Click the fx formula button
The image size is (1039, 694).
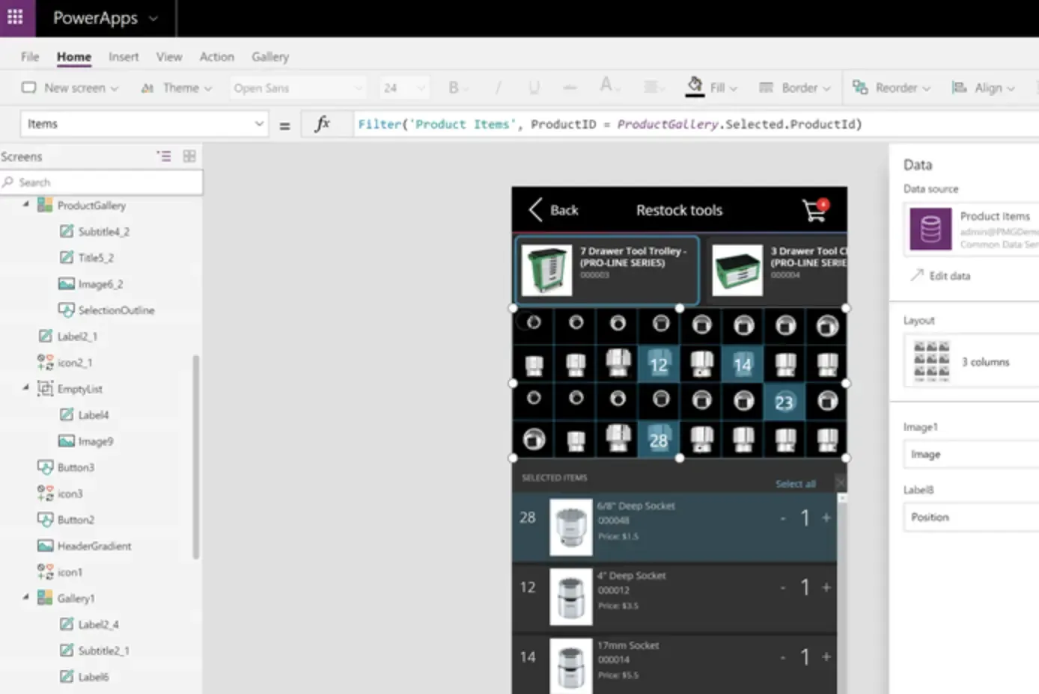click(323, 124)
